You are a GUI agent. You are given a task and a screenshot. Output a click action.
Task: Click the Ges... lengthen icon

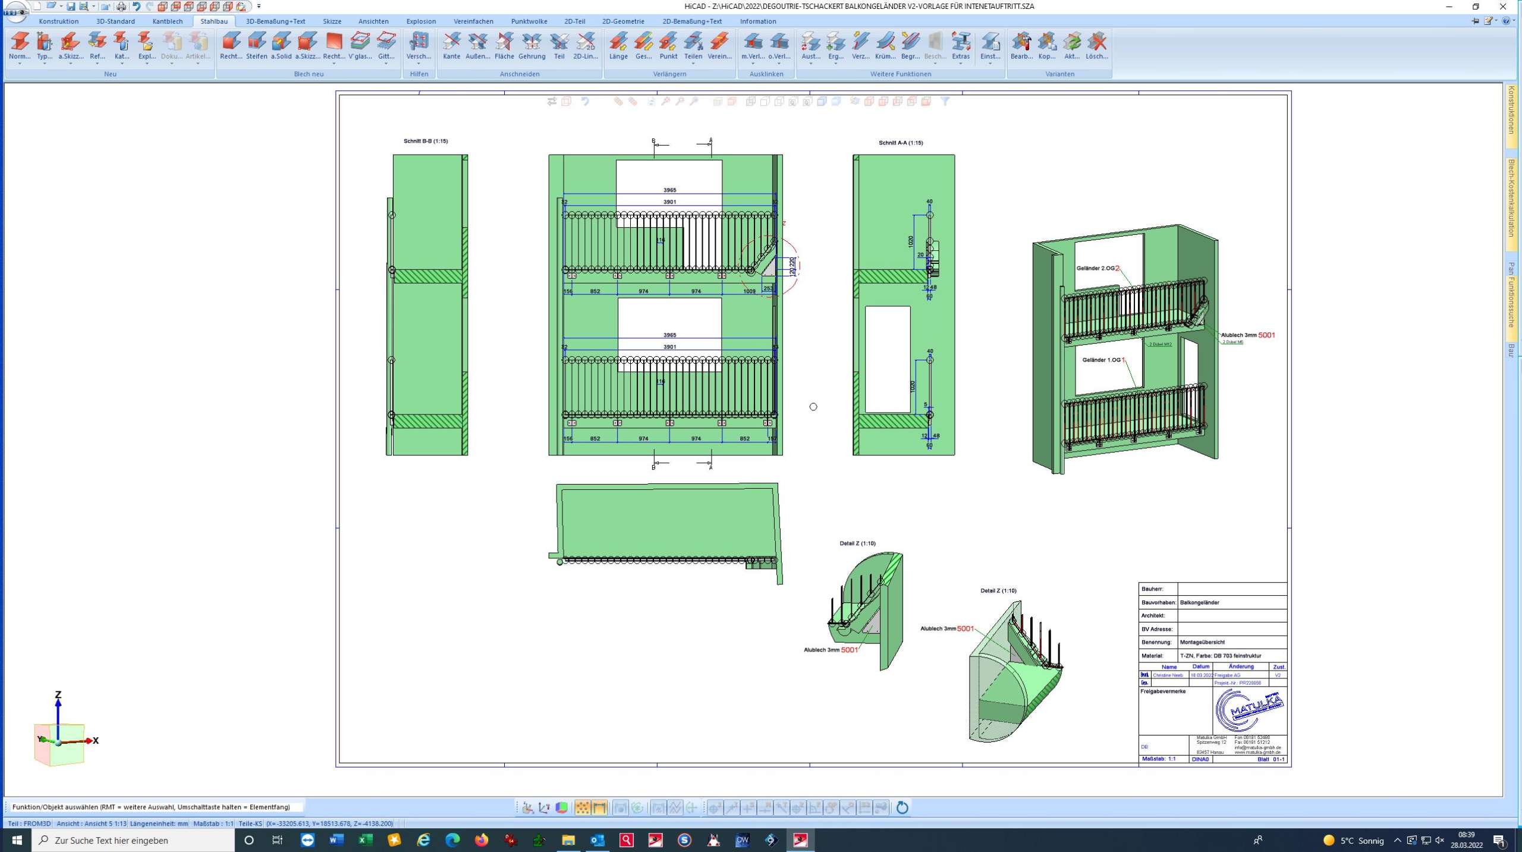(643, 42)
